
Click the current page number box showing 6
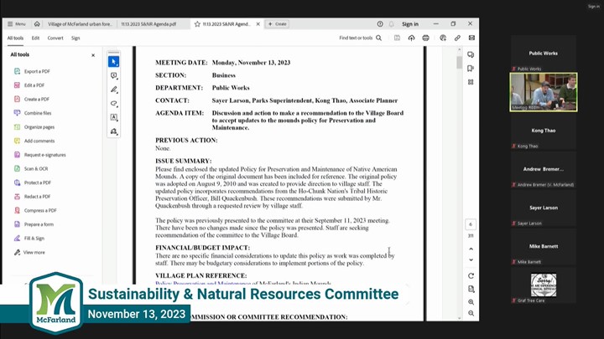click(471, 224)
